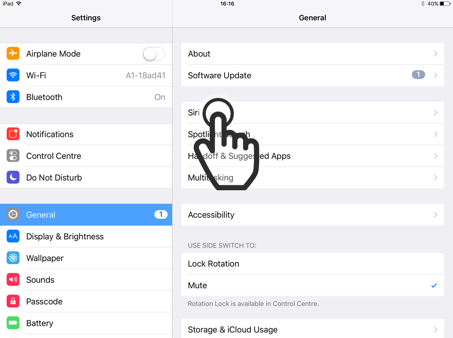Tap the orange Airplane Mode icon

pyautogui.click(x=13, y=53)
